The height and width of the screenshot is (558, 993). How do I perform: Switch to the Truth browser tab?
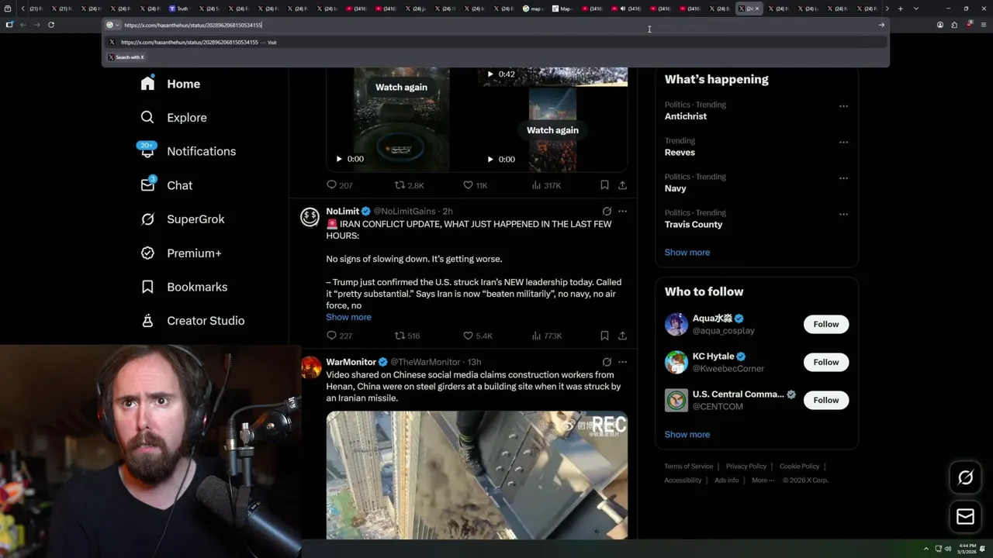tap(179, 9)
